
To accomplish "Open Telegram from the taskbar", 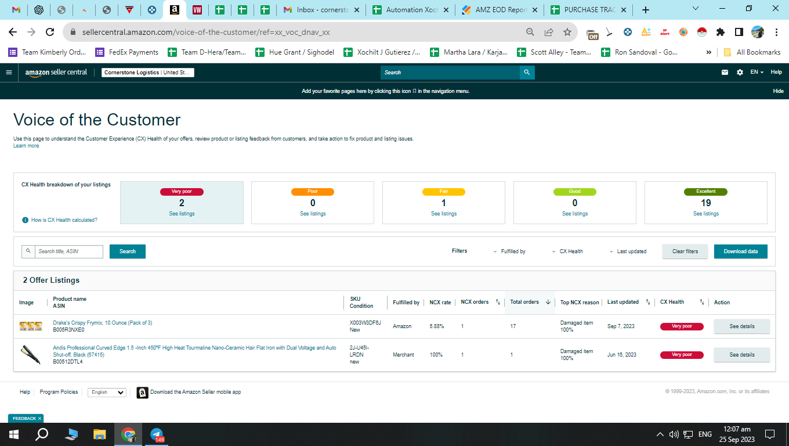I will point(157,434).
